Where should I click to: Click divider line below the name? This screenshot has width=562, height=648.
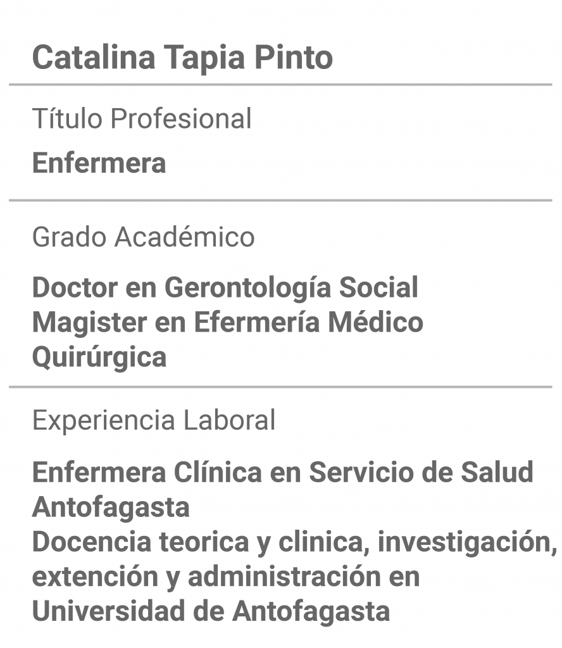[x=280, y=85]
